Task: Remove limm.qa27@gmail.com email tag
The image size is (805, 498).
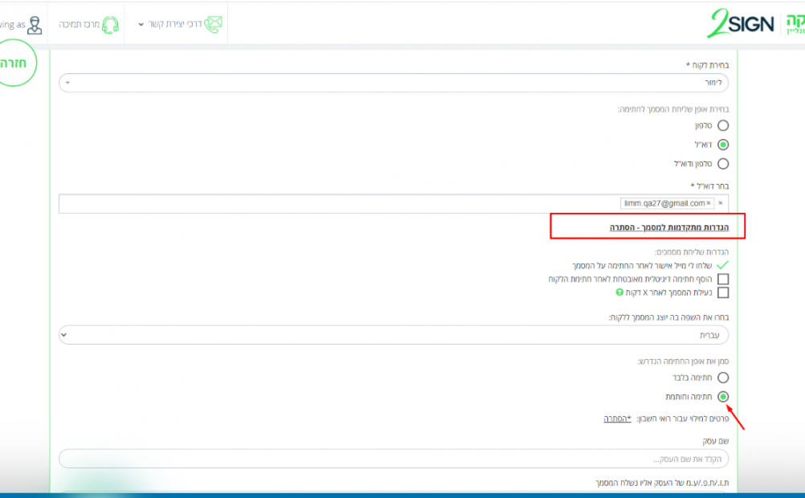Action: point(709,203)
